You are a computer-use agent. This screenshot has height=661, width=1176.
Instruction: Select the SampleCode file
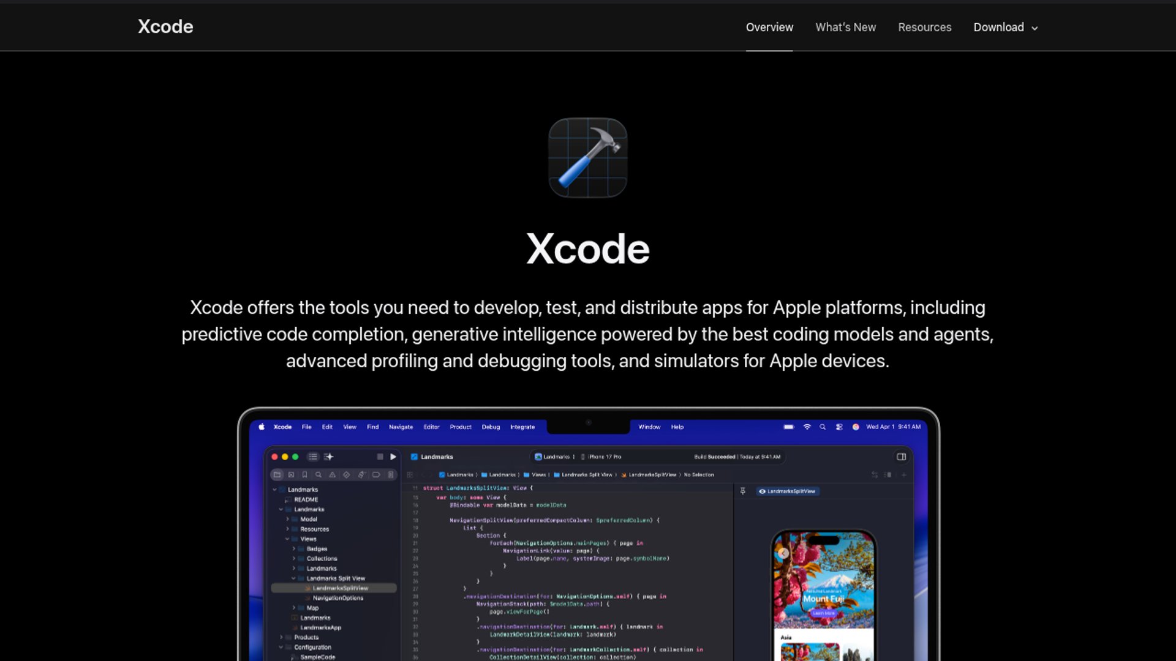[317, 657]
